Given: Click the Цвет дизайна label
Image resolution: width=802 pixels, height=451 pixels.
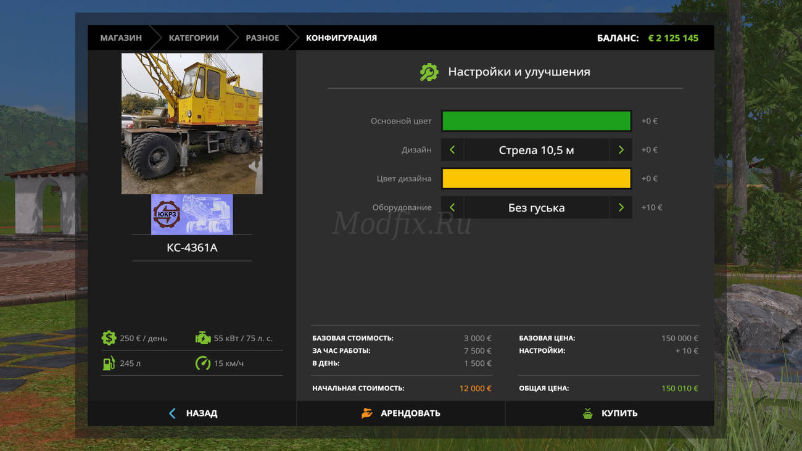Looking at the screenshot, I should point(404,179).
